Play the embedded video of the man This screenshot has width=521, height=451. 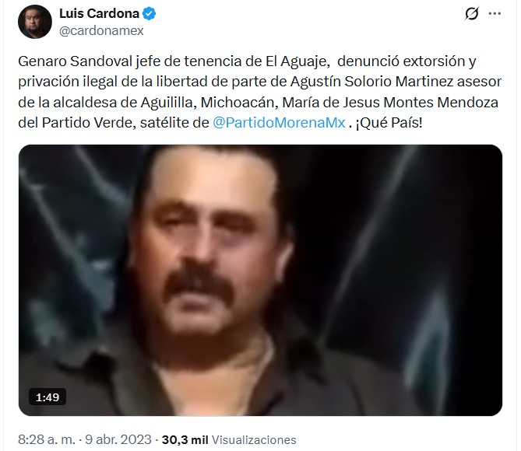click(x=260, y=280)
